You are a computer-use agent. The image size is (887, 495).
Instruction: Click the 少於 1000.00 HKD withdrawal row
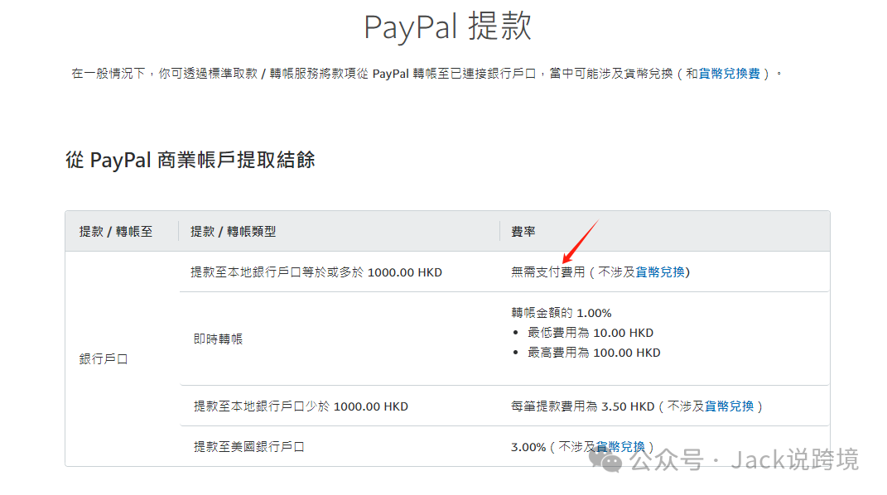click(301, 406)
